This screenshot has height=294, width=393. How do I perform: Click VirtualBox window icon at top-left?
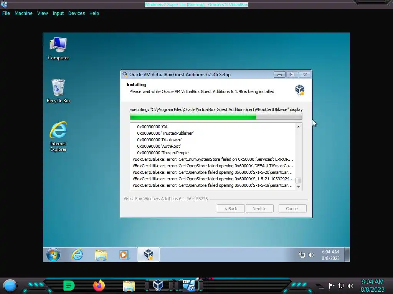(x=4, y=4)
